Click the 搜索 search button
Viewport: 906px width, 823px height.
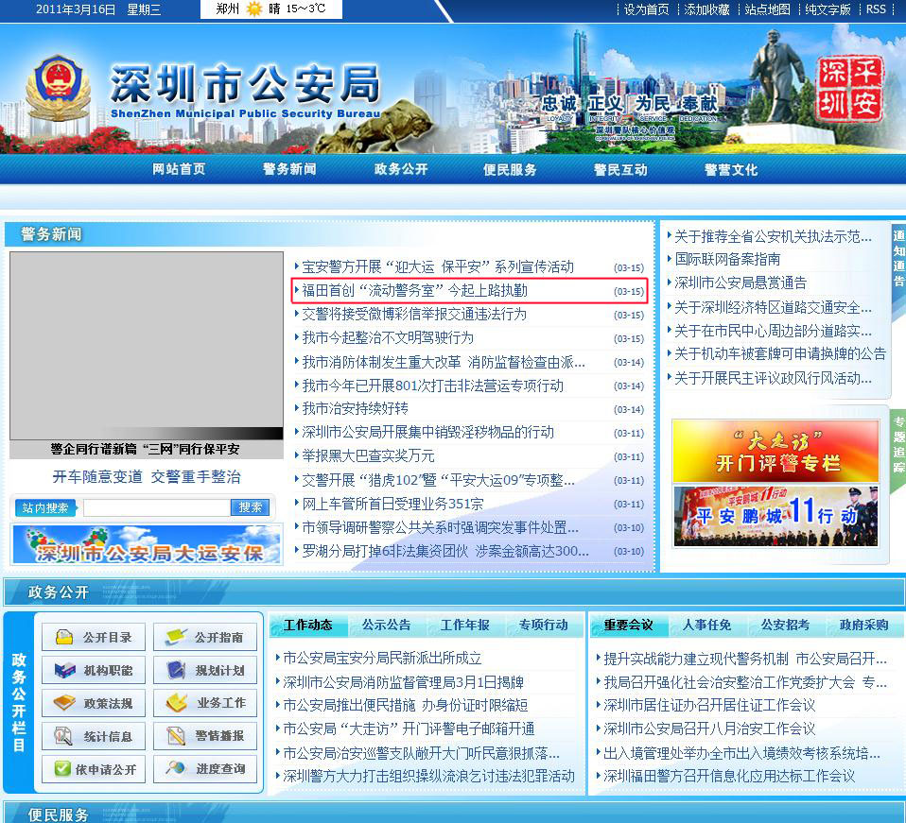(x=251, y=507)
